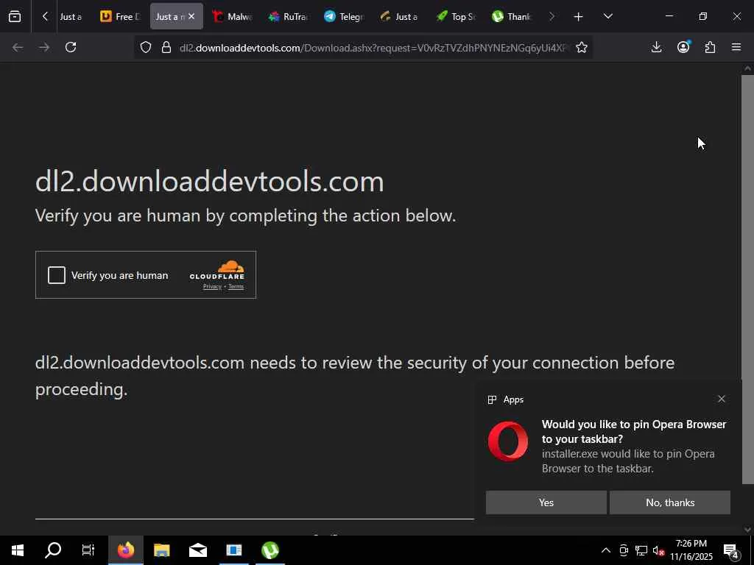This screenshot has width=754, height=565.
Task: Open Cloudflare Terms link
Action: pyautogui.click(x=236, y=286)
